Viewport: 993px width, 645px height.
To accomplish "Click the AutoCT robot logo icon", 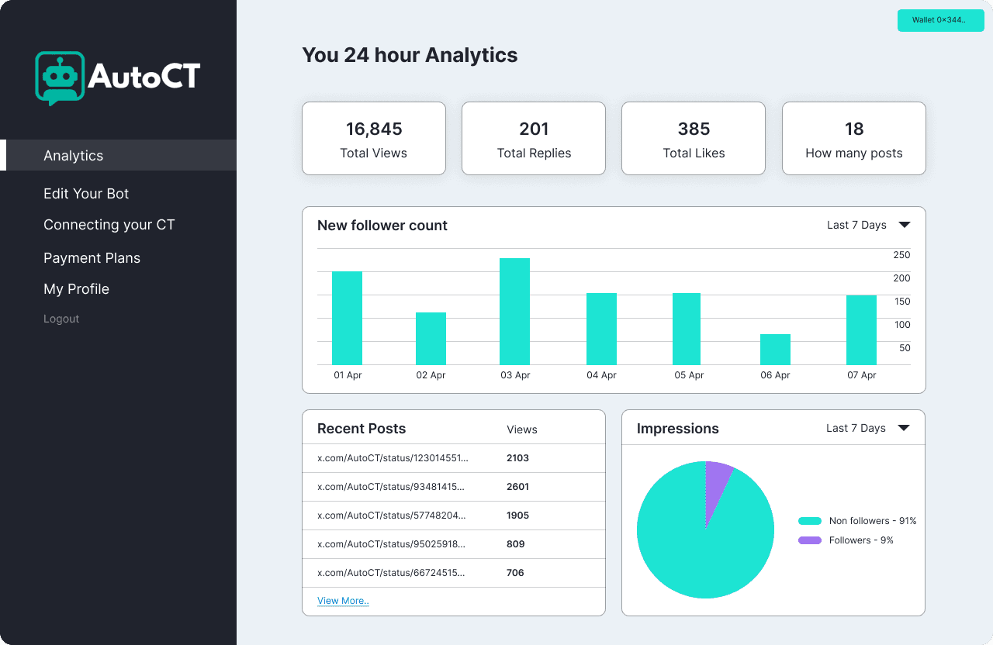I will [x=60, y=78].
